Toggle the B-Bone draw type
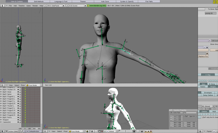The width and height of the screenshot is (218, 133). (x=212, y=84)
